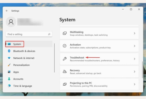Screen dimensions: 146x99
Task: Click the Find a setting field
Action: coord(29,34)
